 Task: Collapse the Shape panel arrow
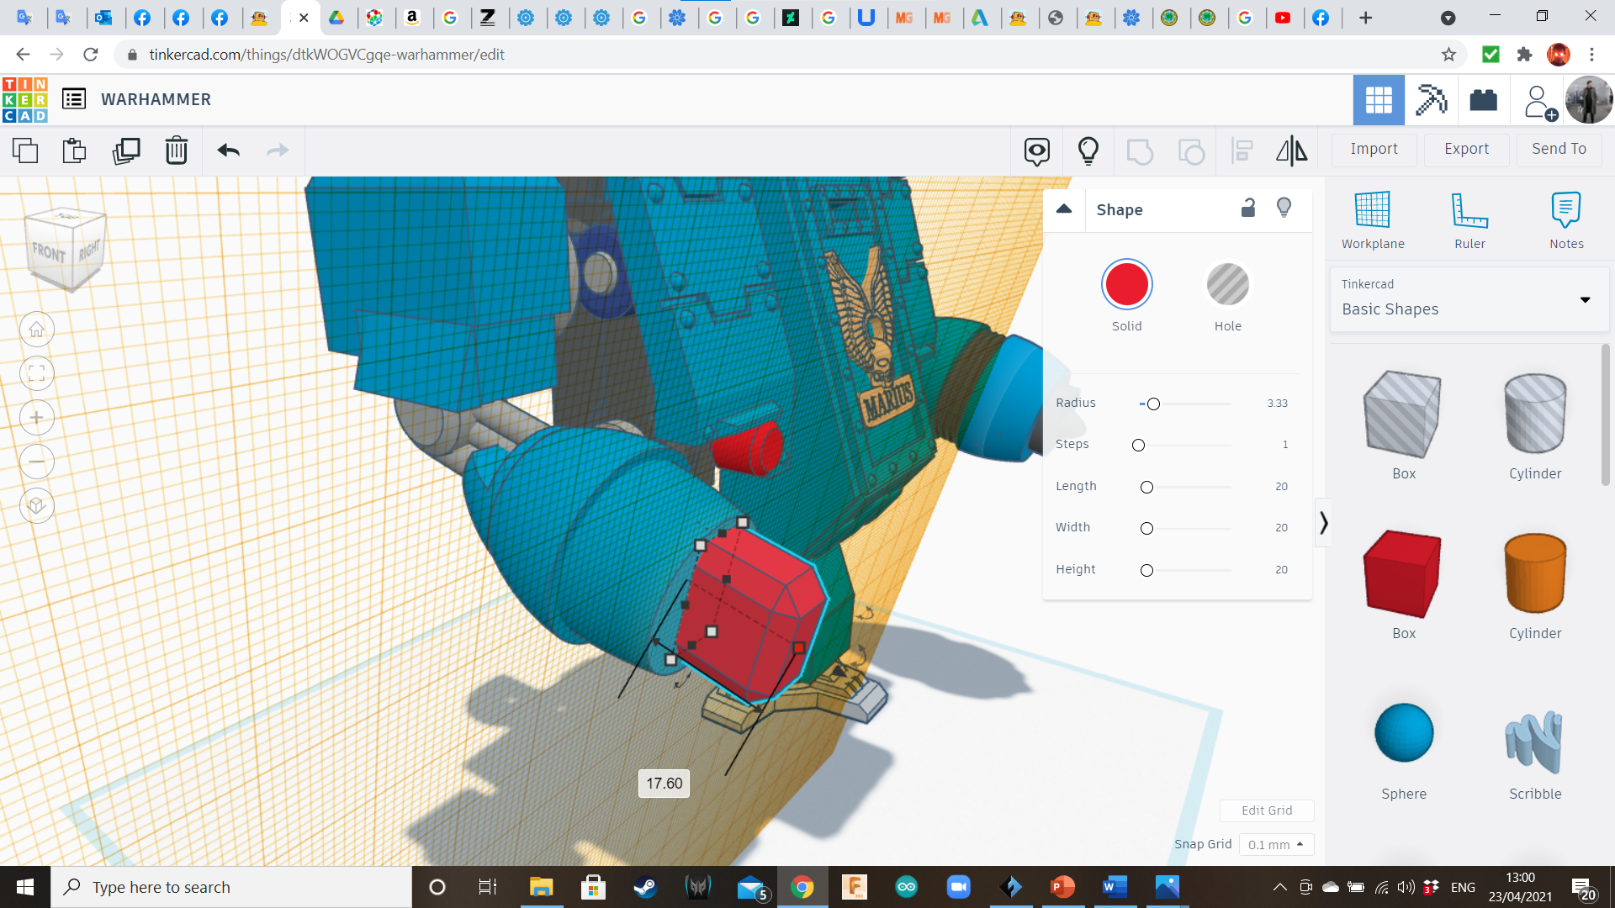(1064, 209)
